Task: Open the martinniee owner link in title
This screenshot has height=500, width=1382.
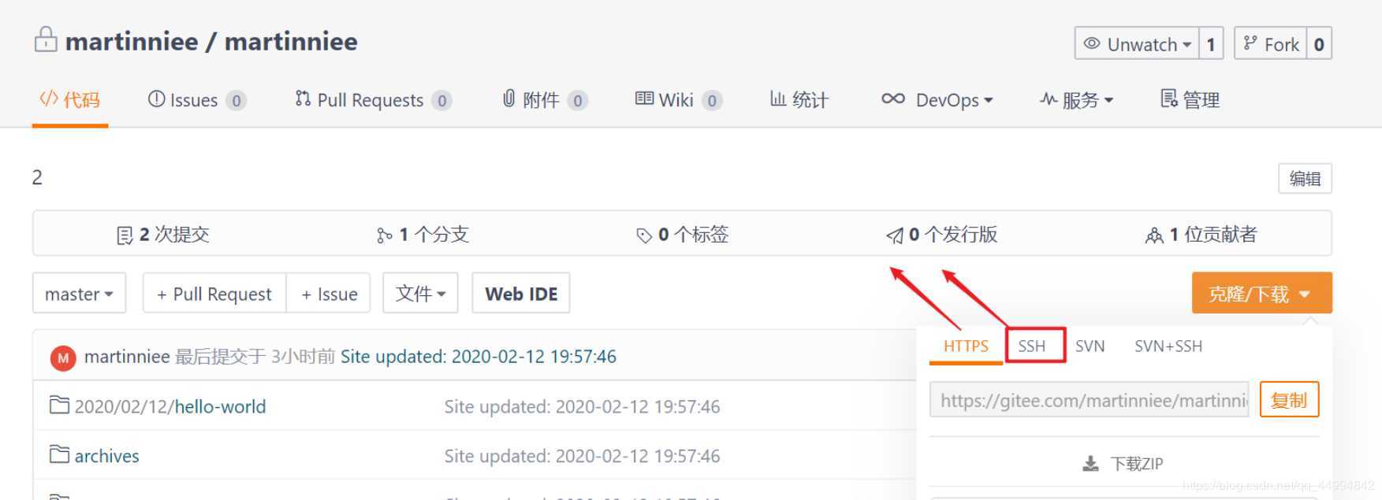Action: click(x=132, y=41)
